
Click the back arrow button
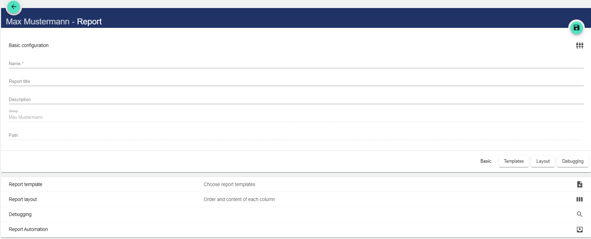[14, 7]
